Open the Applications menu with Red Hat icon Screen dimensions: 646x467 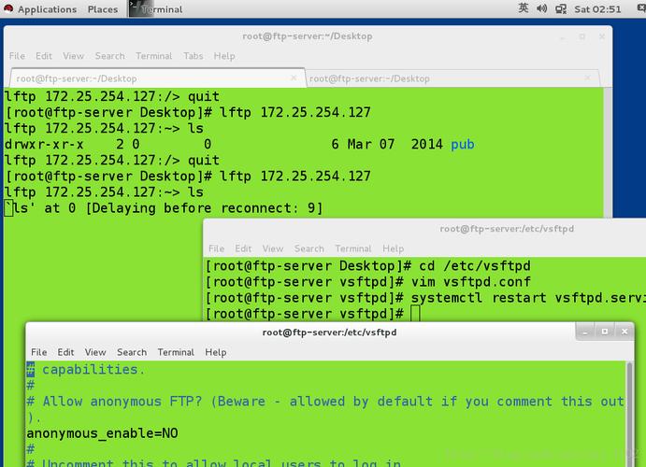[41, 9]
